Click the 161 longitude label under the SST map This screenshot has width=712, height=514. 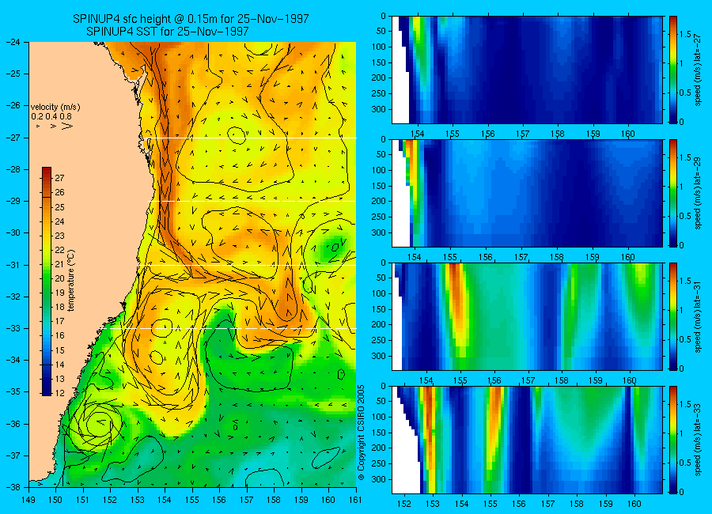[x=355, y=500]
